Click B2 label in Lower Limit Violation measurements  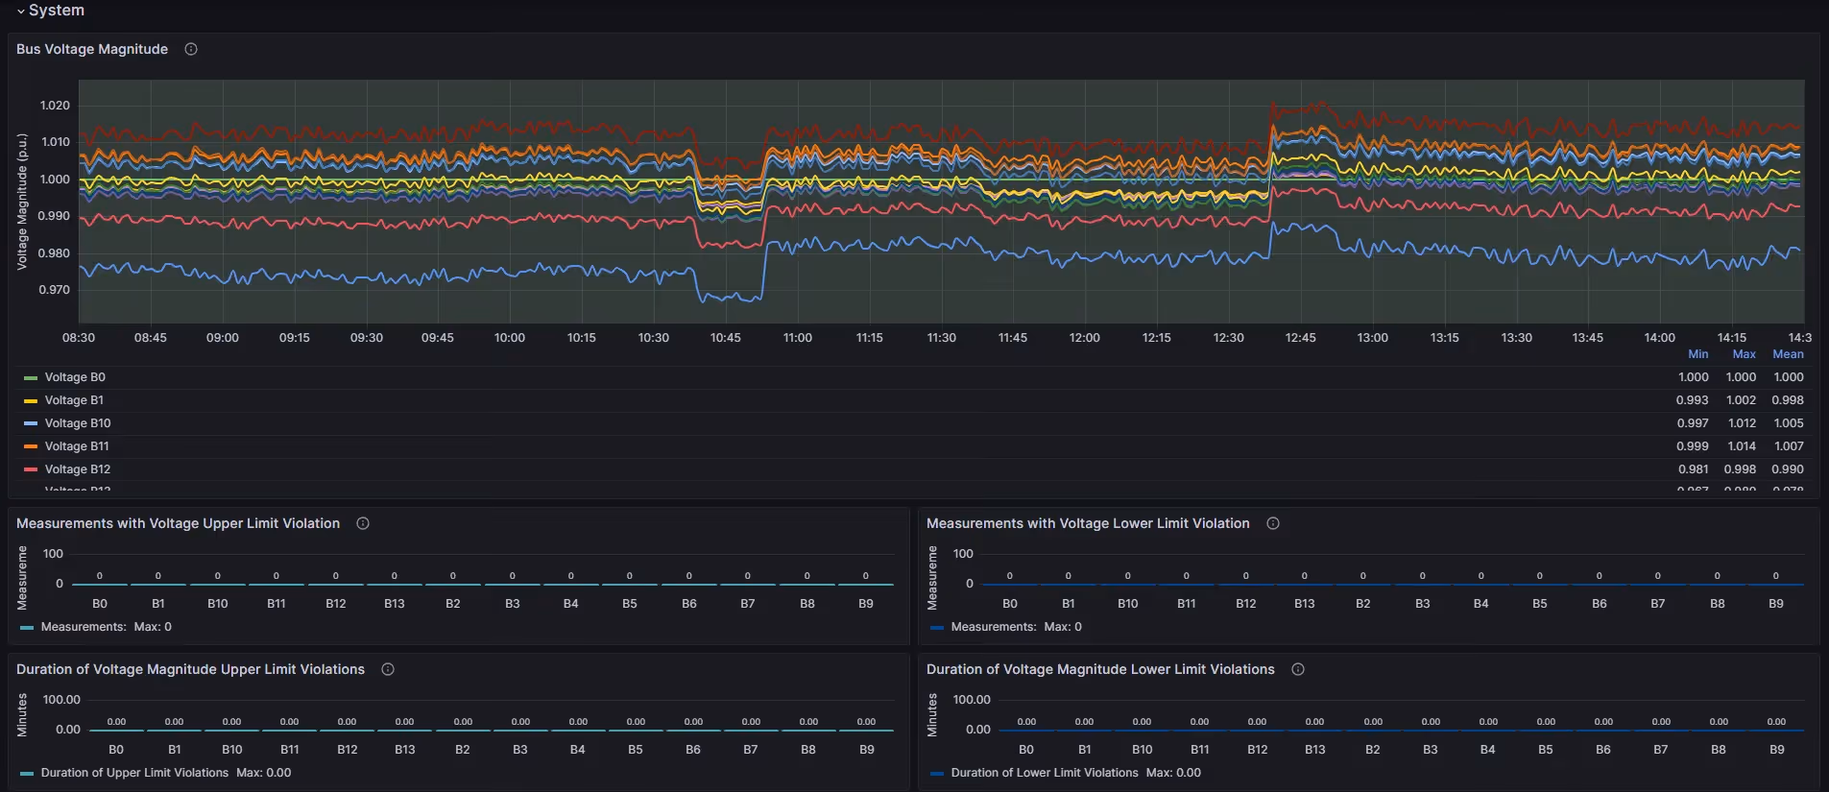pyautogui.click(x=1363, y=604)
